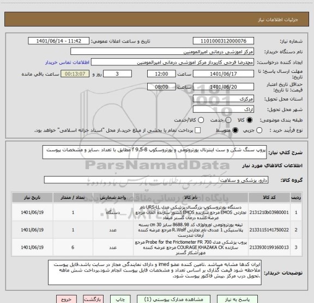The image size is (314, 303).
Task: Click the چاپ print button
Action: coord(120,299)
